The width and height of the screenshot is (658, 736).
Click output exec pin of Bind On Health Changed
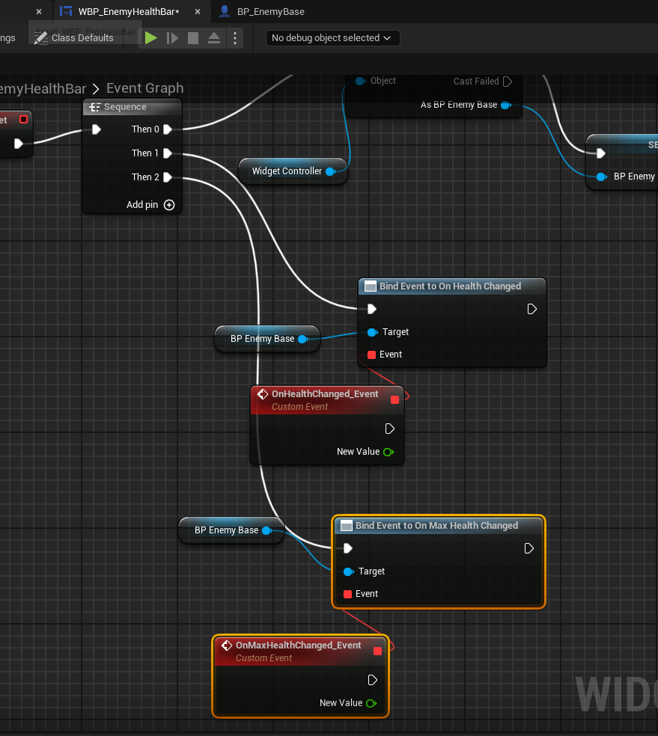(x=531, y=310)
